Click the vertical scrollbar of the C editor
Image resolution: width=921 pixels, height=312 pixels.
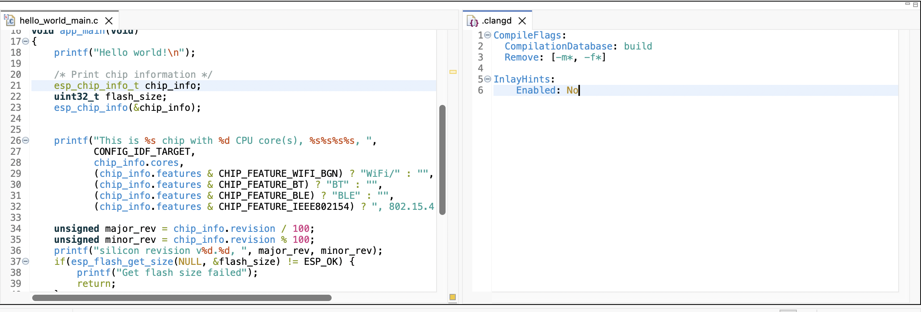coord(442,160)
